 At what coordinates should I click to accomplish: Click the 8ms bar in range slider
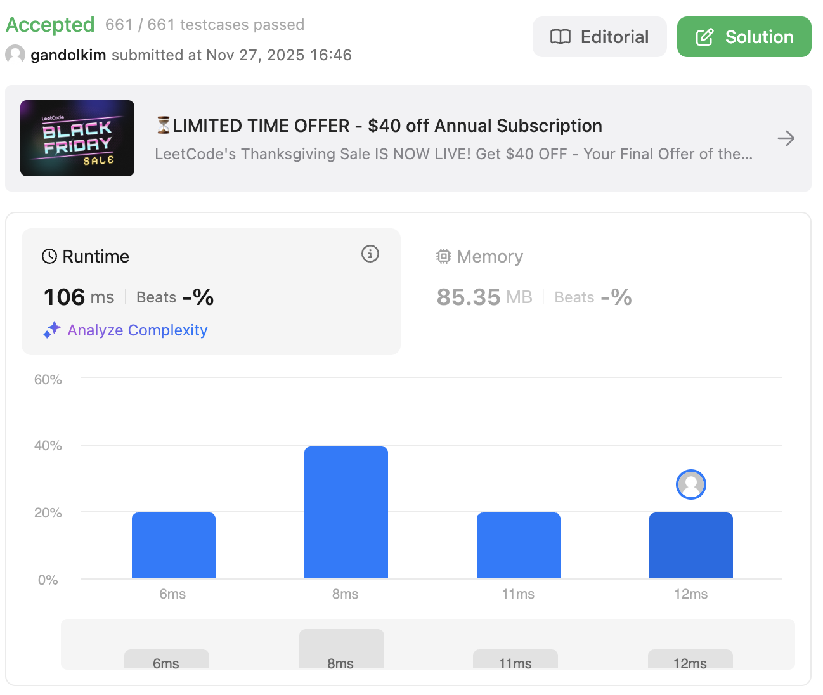pos(342,649)
